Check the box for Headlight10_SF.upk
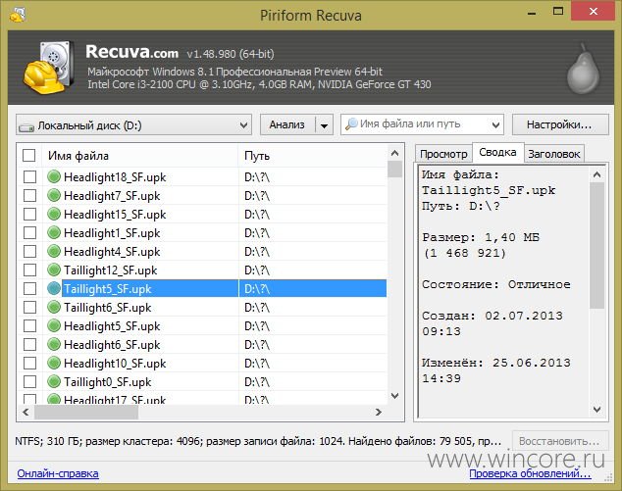This screenshot has width=622, height=491. pyautogui.click(x=29, y=363)
